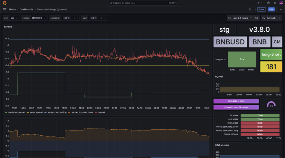Refresh the dashboard
The width and height of the screenshot is (285, 158).
(x=269, y=18)
